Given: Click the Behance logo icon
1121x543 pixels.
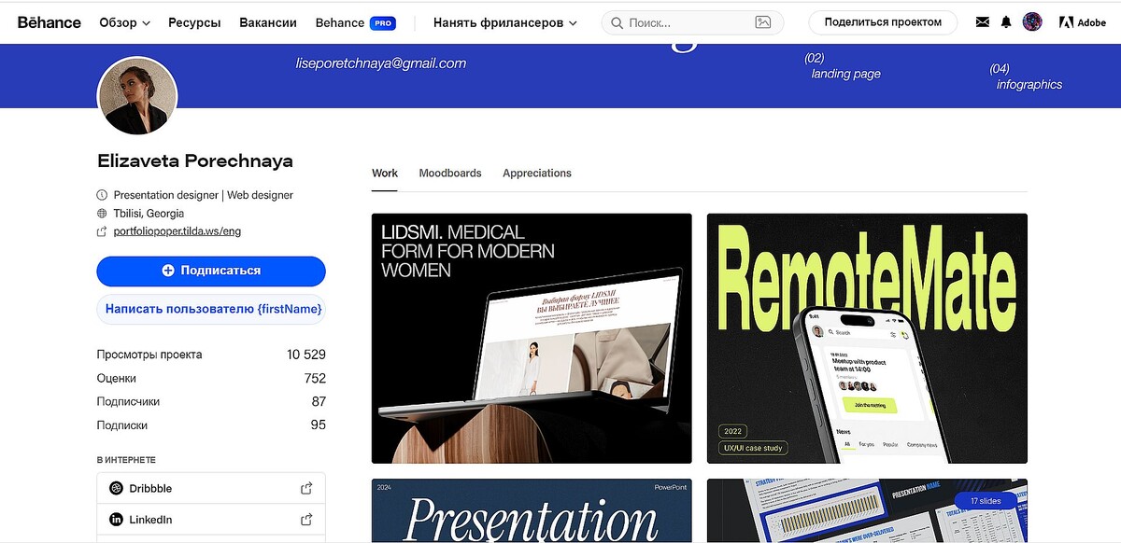Looking at the screenshot, I should click(x=48, y=21).
